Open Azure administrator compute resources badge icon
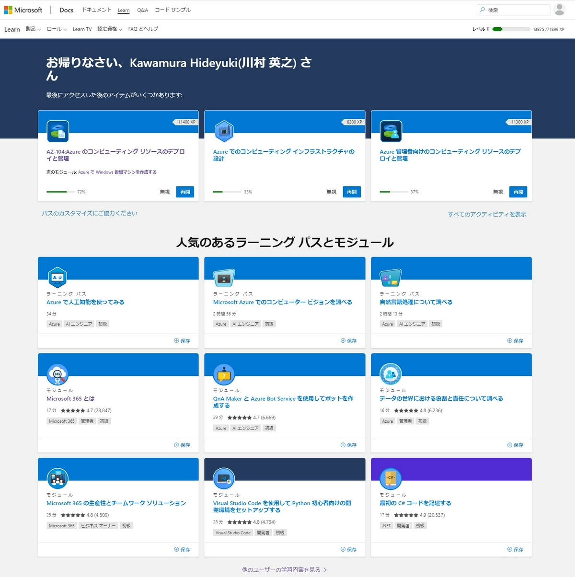This screenshot has height=577, width=575. (x=391, y=132)
